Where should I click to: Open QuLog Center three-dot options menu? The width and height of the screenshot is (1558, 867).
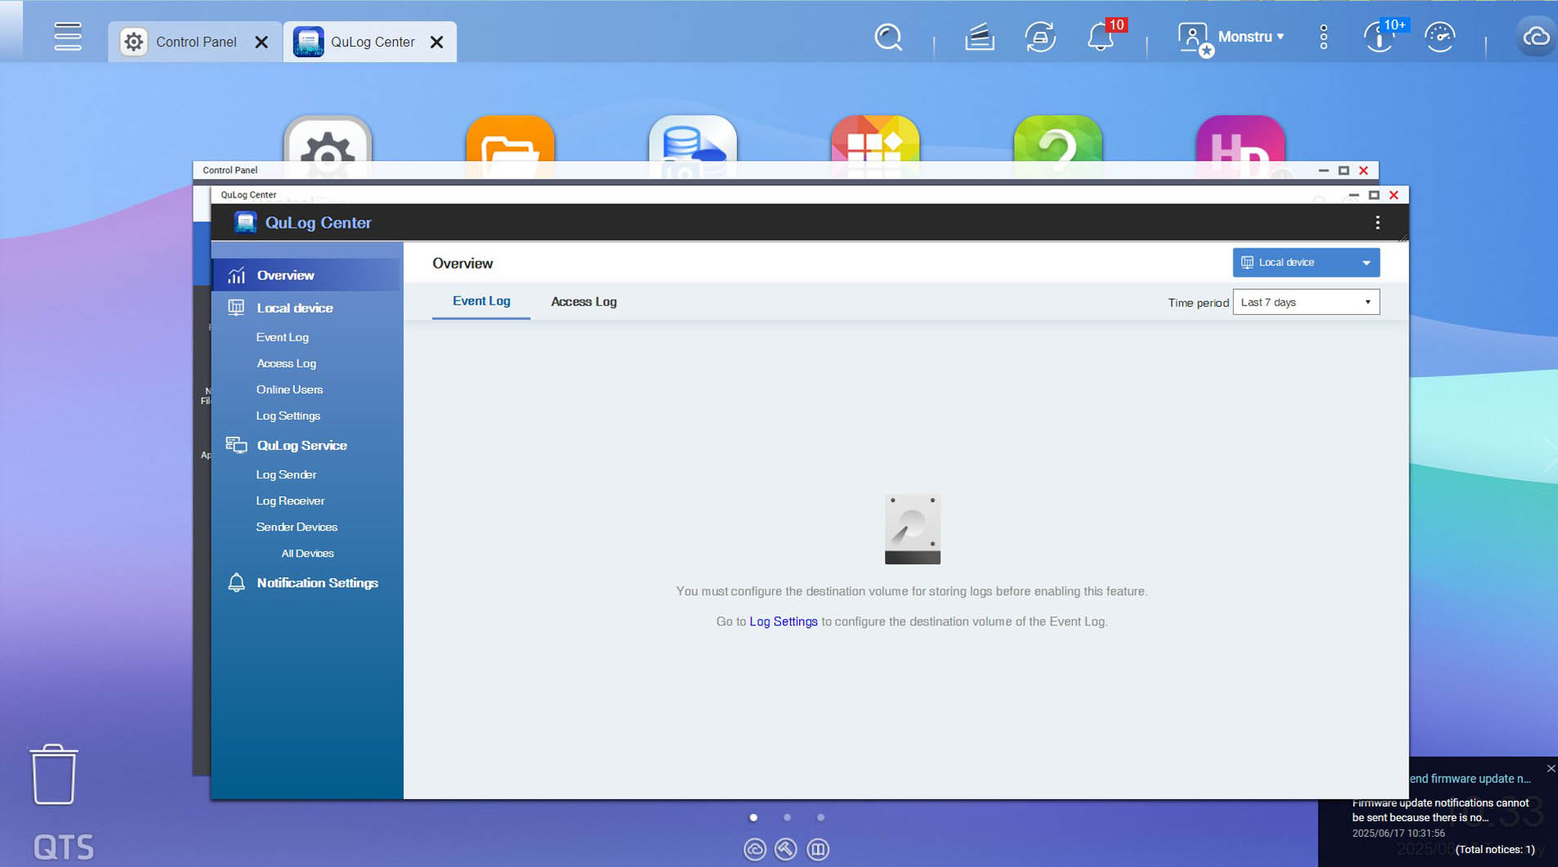[1377, 223]
